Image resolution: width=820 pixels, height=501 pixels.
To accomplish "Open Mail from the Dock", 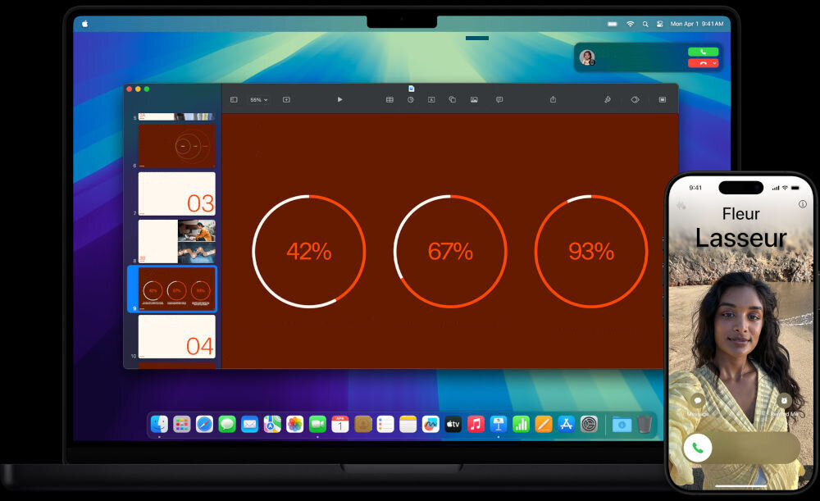I will point(249,424).
